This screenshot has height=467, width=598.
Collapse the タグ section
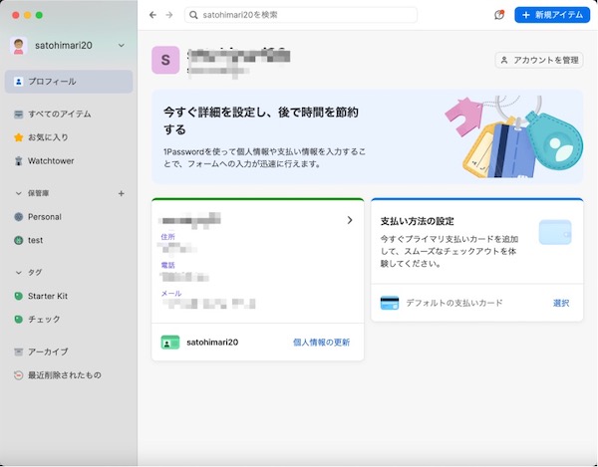pos(18,272)
